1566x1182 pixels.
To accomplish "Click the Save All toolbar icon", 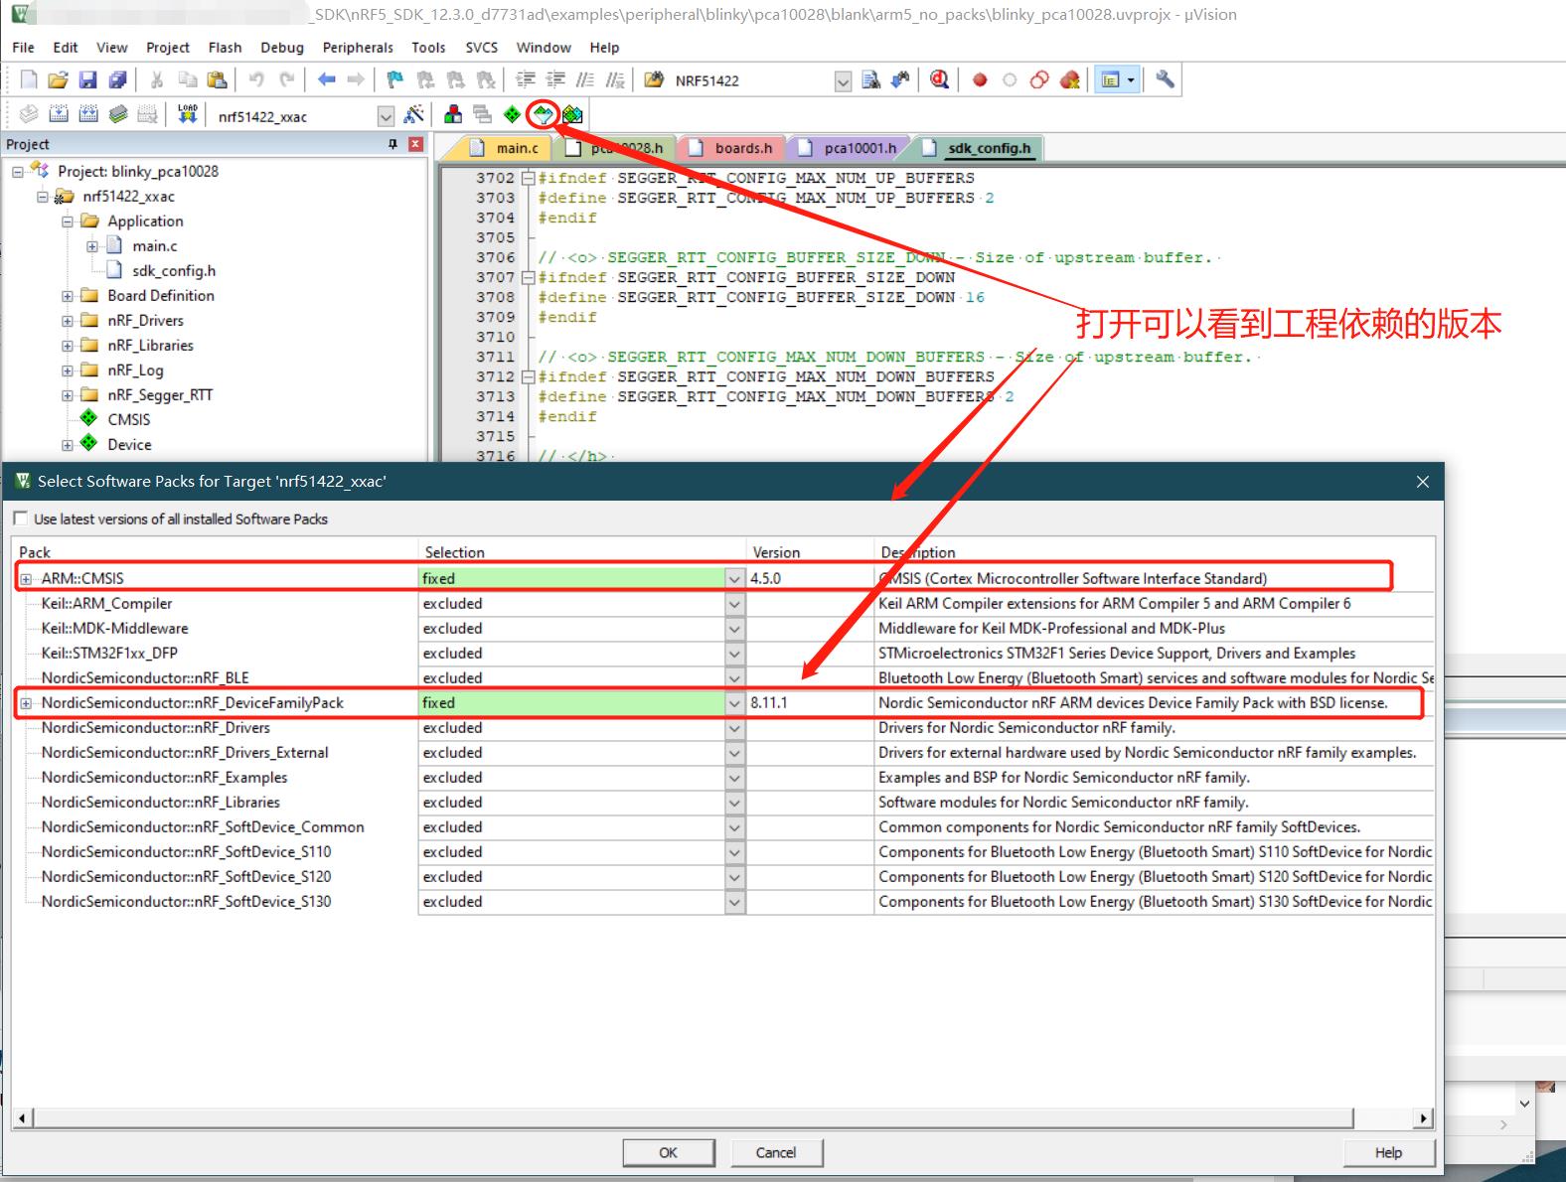I will tap(117, 80).
